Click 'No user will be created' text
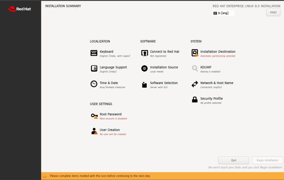 [113, 134]
